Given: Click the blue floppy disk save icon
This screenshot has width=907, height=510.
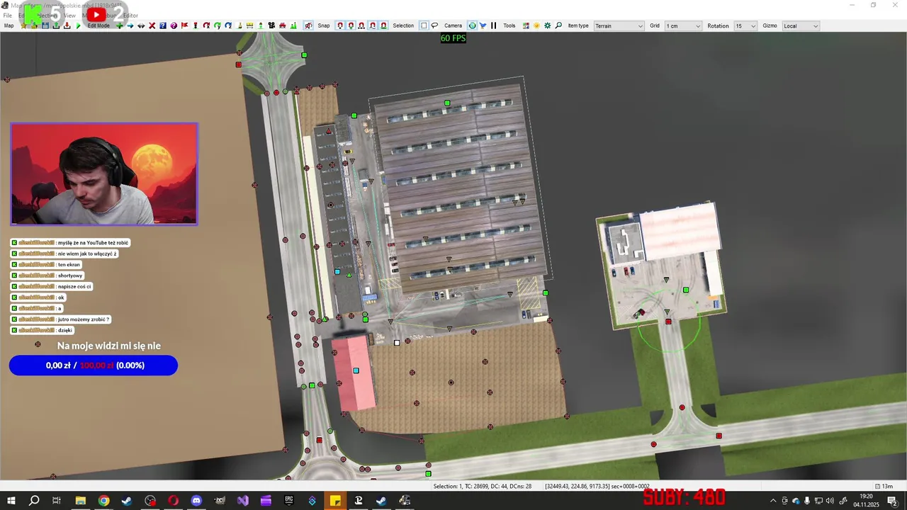Looking at the screenshot, I should point(45,25).
